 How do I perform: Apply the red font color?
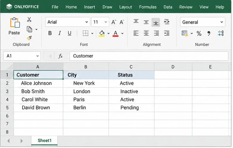tap(115, 33)
